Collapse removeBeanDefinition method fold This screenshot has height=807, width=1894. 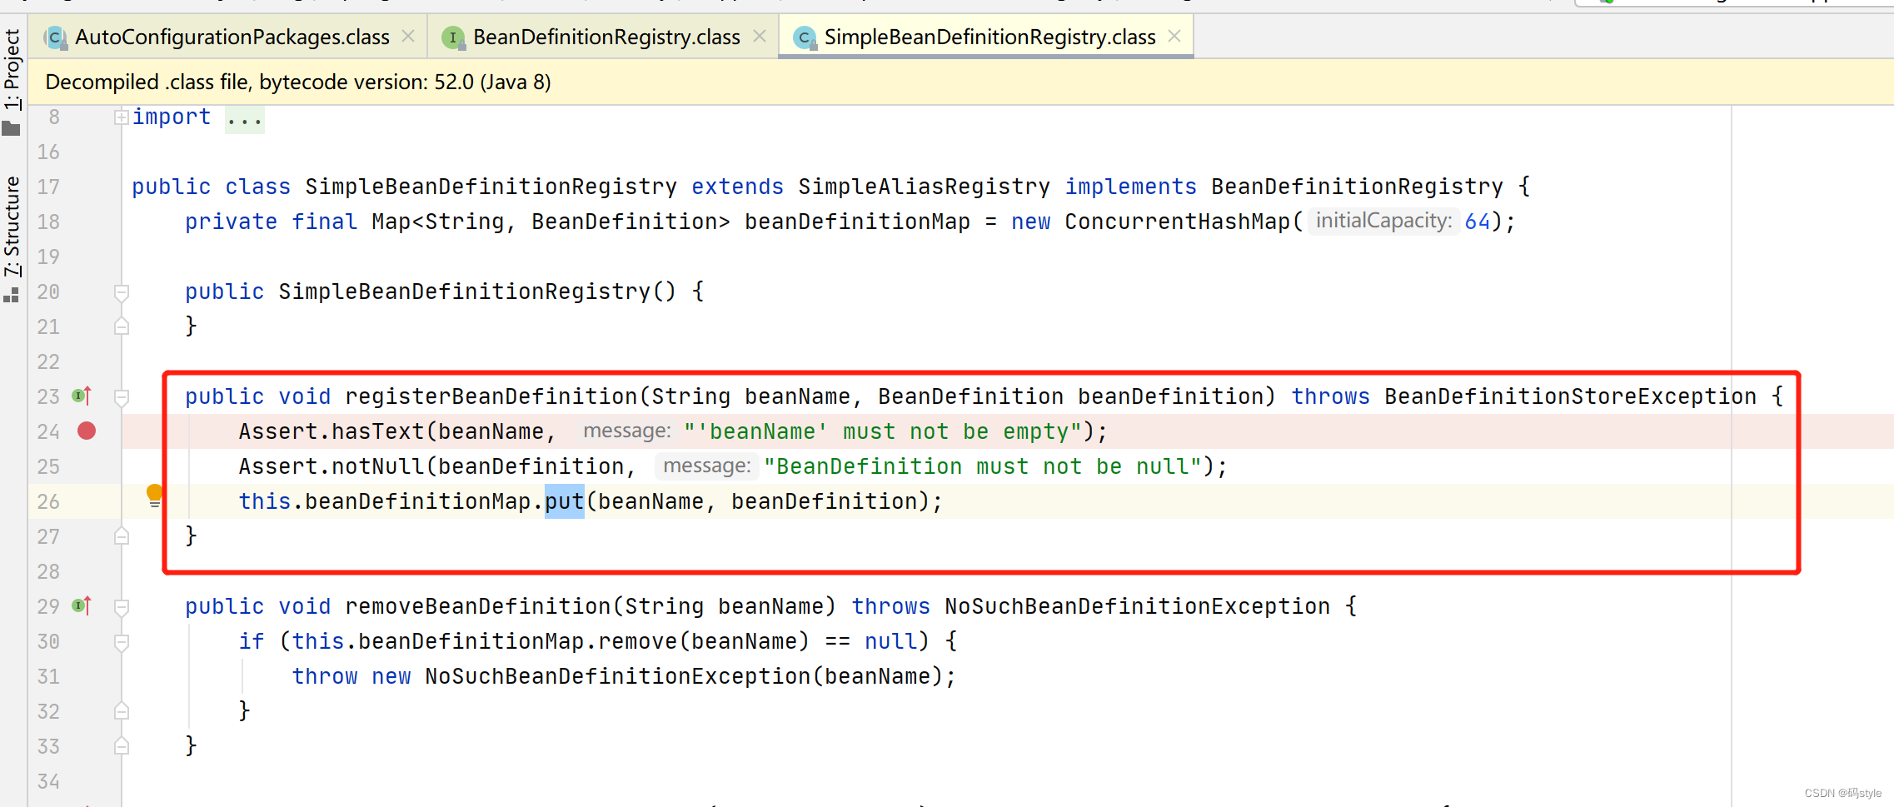pos(122,607)
